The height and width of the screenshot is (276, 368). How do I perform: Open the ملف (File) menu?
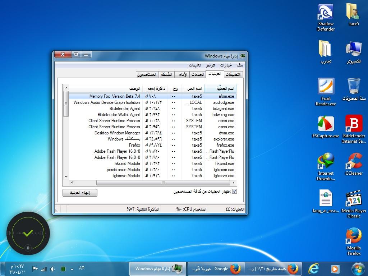tap(240, 65)
